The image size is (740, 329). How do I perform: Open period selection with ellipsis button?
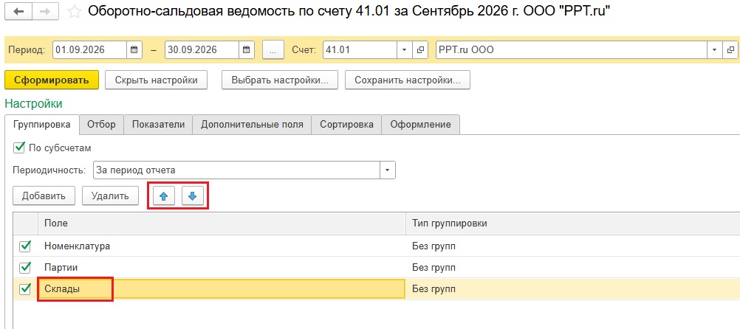pyautogui.click(x=273, y=49)
